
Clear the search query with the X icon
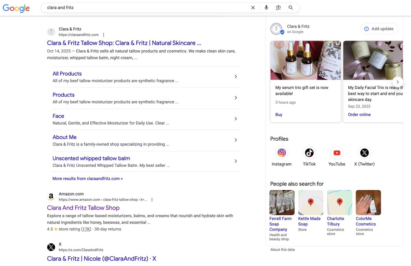tap(253, 7)
